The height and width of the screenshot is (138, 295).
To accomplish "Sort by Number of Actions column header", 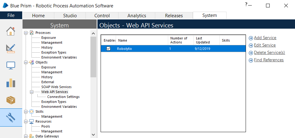I will coord(181,40).
